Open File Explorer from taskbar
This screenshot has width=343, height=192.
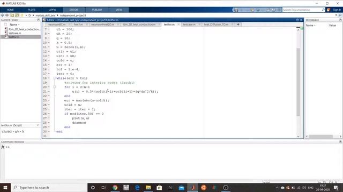click(x=148, y=187)
